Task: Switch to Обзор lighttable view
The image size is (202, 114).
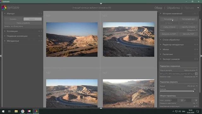Action: click(x=158, y=8)
